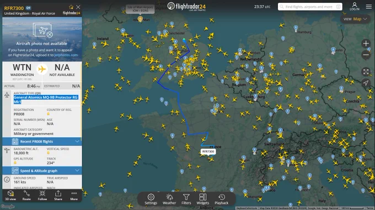Open map Settings

(x=151, y=199)
